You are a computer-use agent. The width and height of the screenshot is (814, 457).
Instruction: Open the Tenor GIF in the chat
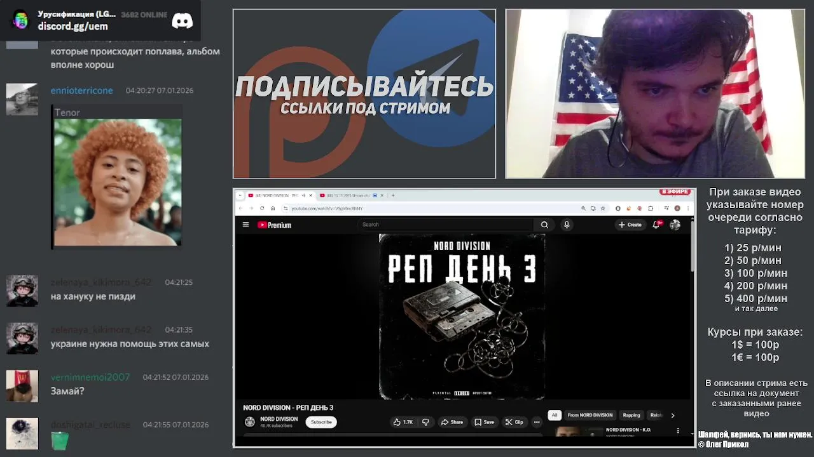(118, 182)
